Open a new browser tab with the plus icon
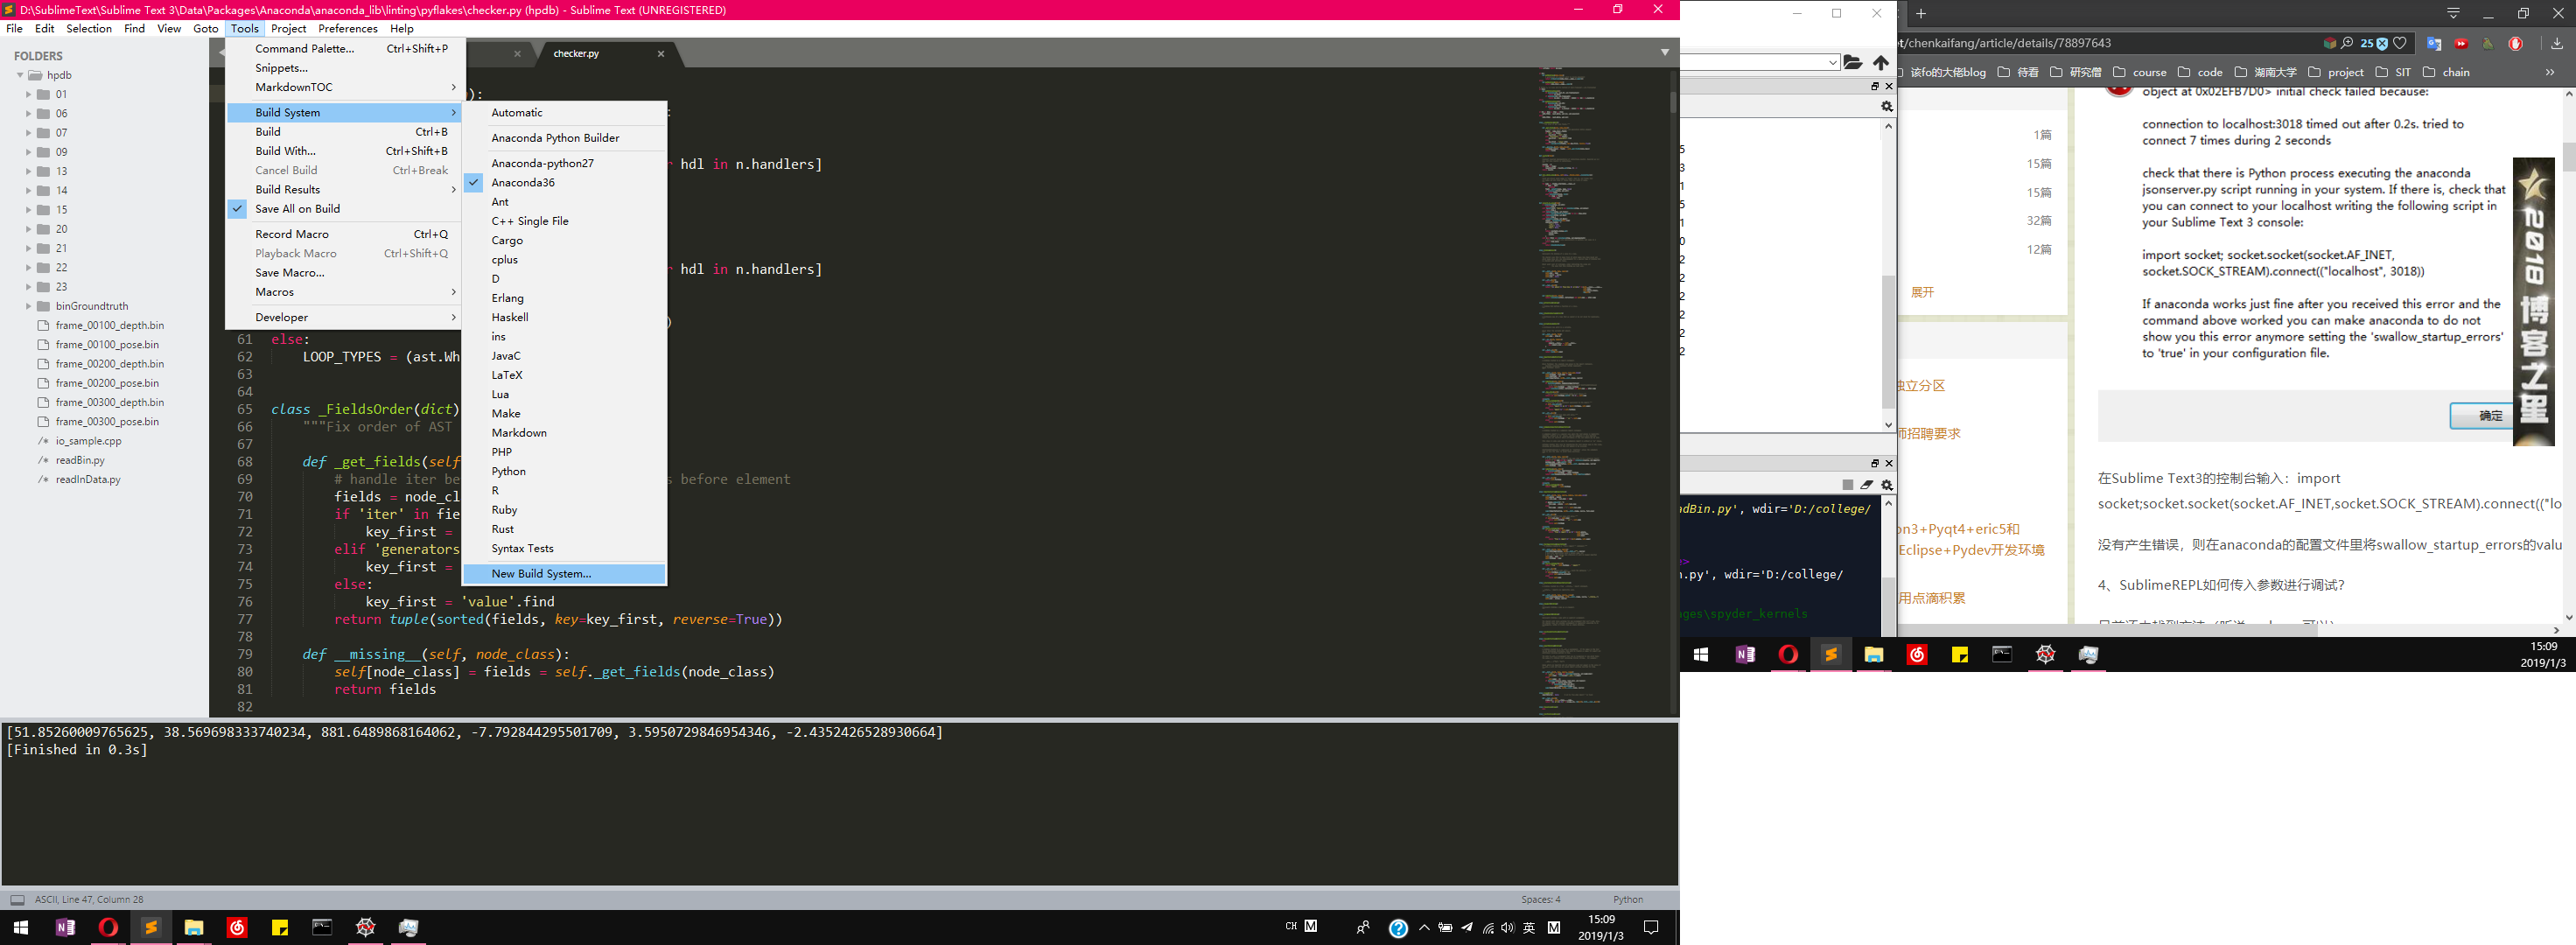 [1921, 13]
